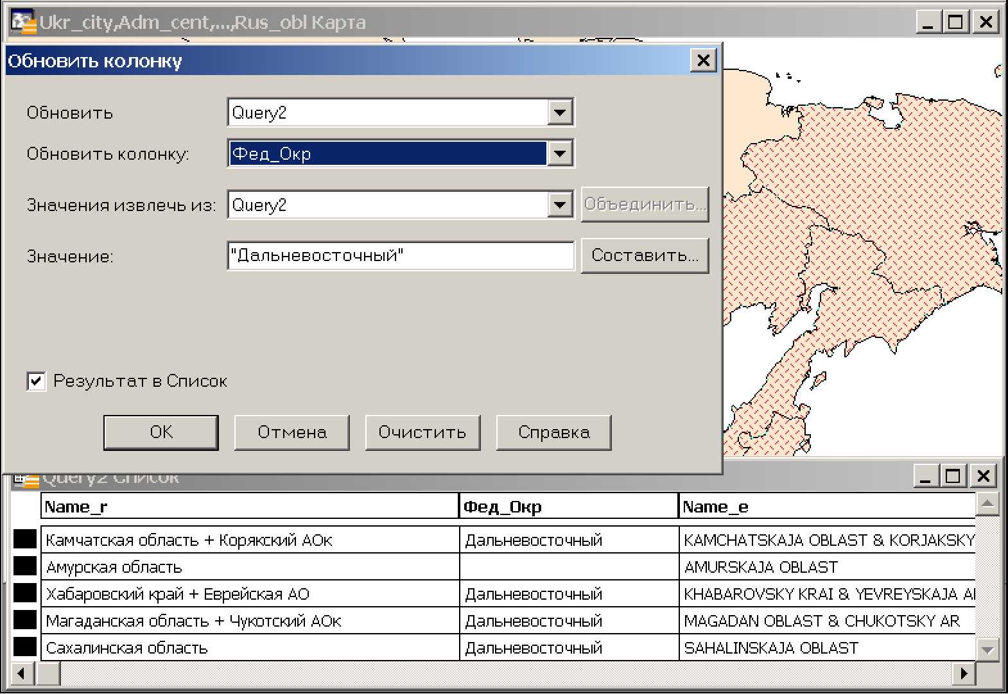Click into the Значение text field
Screen dimensions: 1008x694
[401, 256]
